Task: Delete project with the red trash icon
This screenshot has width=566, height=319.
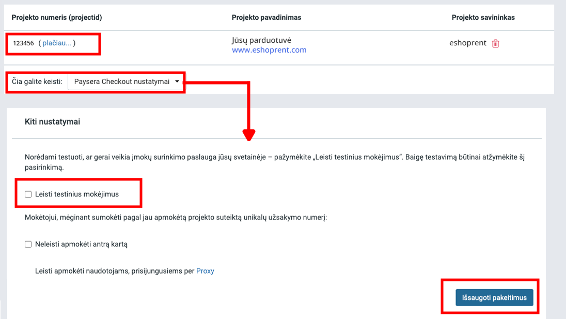Action: (495, 43)
